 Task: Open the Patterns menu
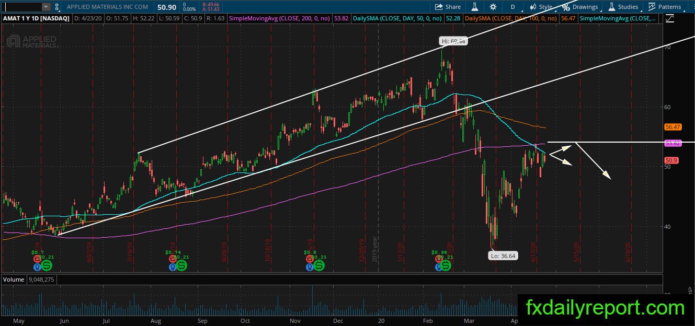[665, 7]
